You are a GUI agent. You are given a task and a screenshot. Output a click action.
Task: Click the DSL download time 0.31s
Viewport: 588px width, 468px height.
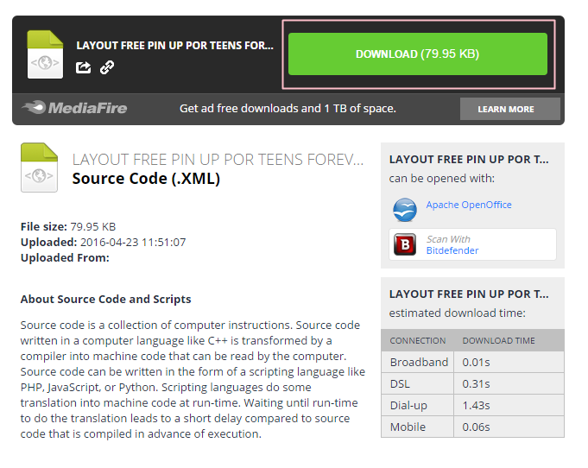click(476, 384)
